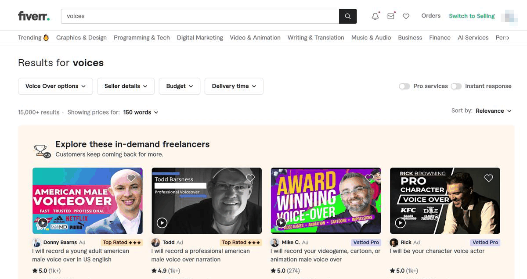Open the Budget filter dropdown

coord(180,86)
